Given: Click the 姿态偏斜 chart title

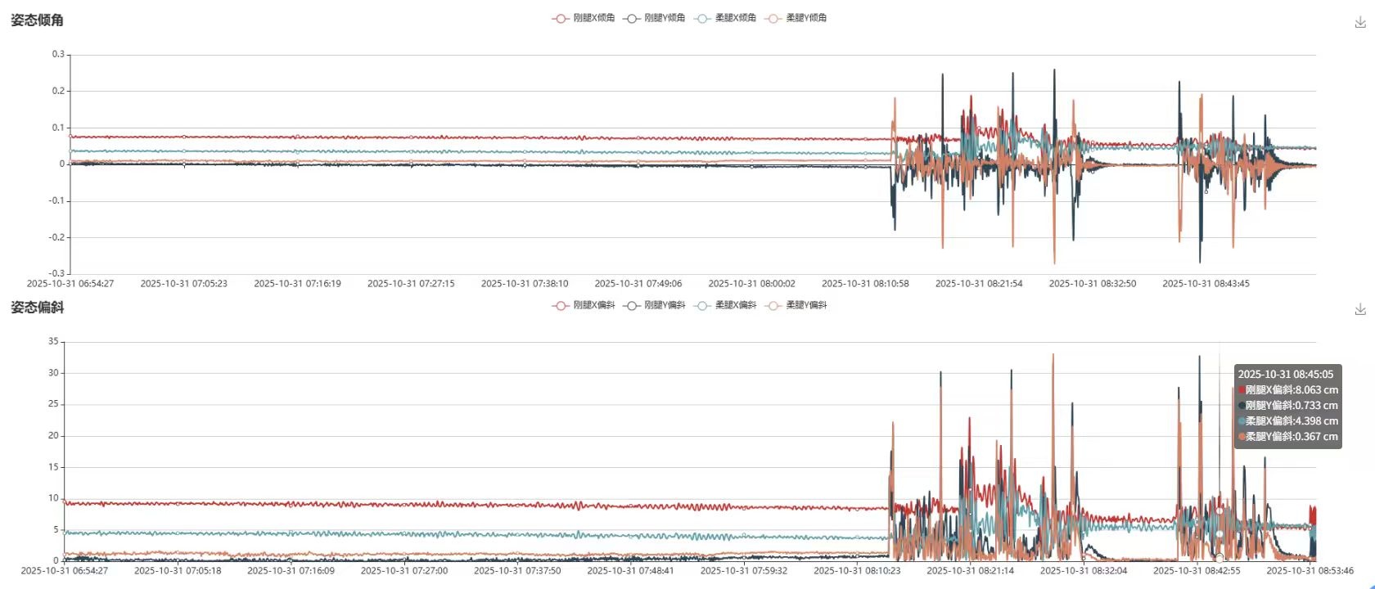Looking at the screenshot, I should pos(37,308).
